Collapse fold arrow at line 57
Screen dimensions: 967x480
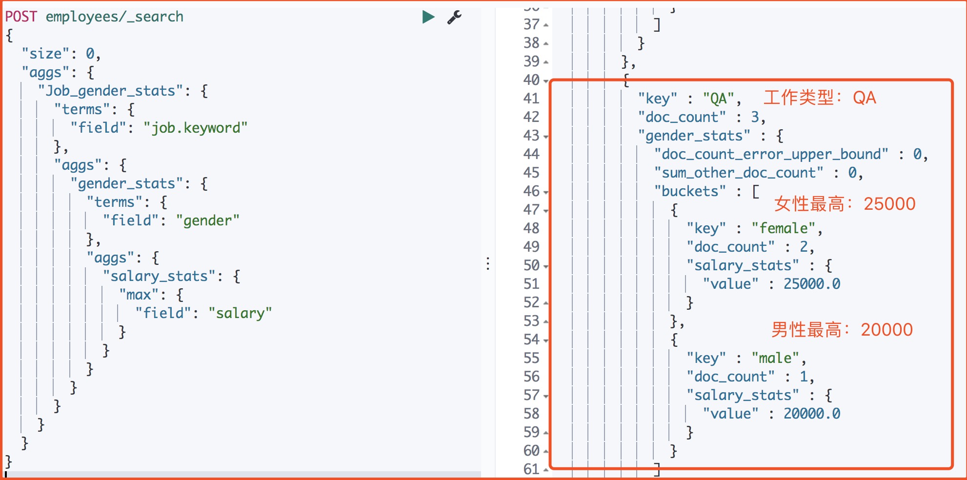tap(546, 396)
